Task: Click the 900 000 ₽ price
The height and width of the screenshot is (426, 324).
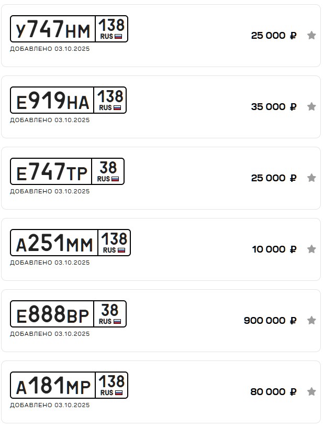Action: click(x=270, y=321)
